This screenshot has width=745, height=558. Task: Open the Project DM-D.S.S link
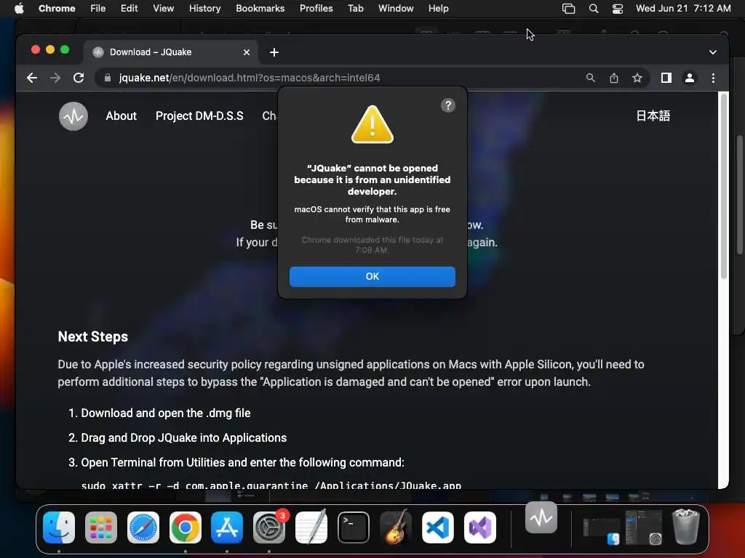pos(199,116)
